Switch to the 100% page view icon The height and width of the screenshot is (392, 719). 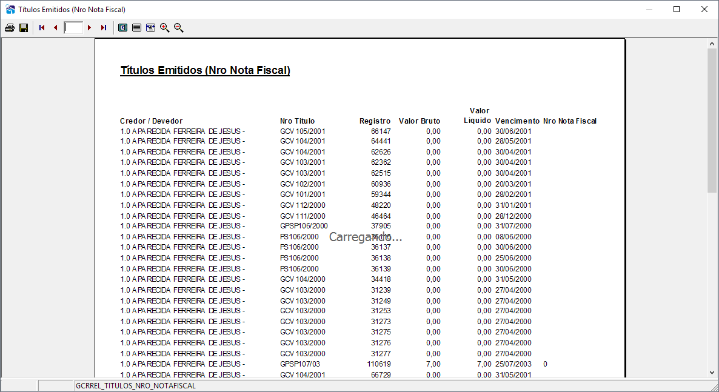(x=136, y=28)
